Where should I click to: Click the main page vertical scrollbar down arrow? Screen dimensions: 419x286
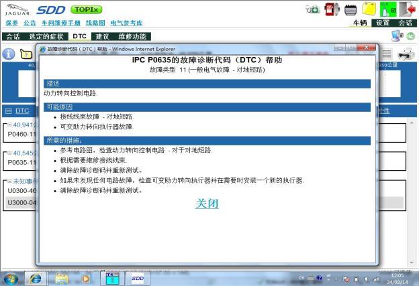coord(412,263)
